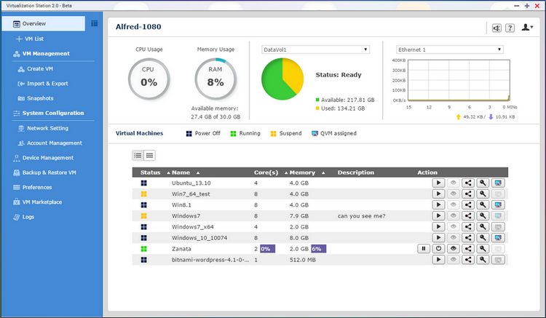Expand the Ethernet 1 adapter dropdown
This screenshot has width=546, height=318.
[x=448, y=49]
